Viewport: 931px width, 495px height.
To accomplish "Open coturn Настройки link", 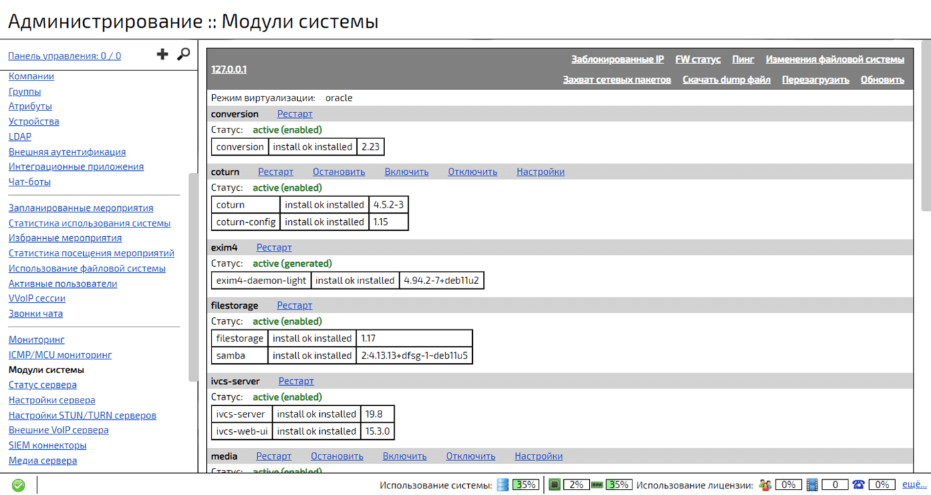I will click(540, 172).
